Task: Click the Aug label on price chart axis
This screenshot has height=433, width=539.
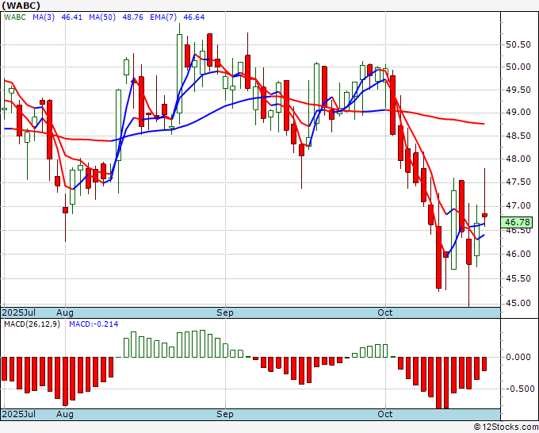Action: click(65, 312)
